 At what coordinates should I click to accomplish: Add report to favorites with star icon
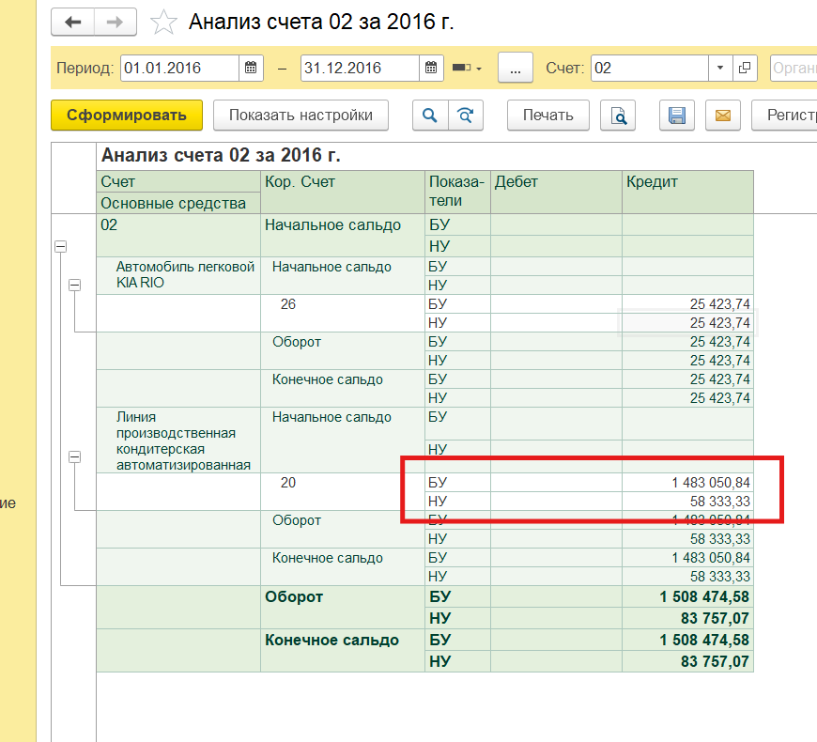(163, 22)
